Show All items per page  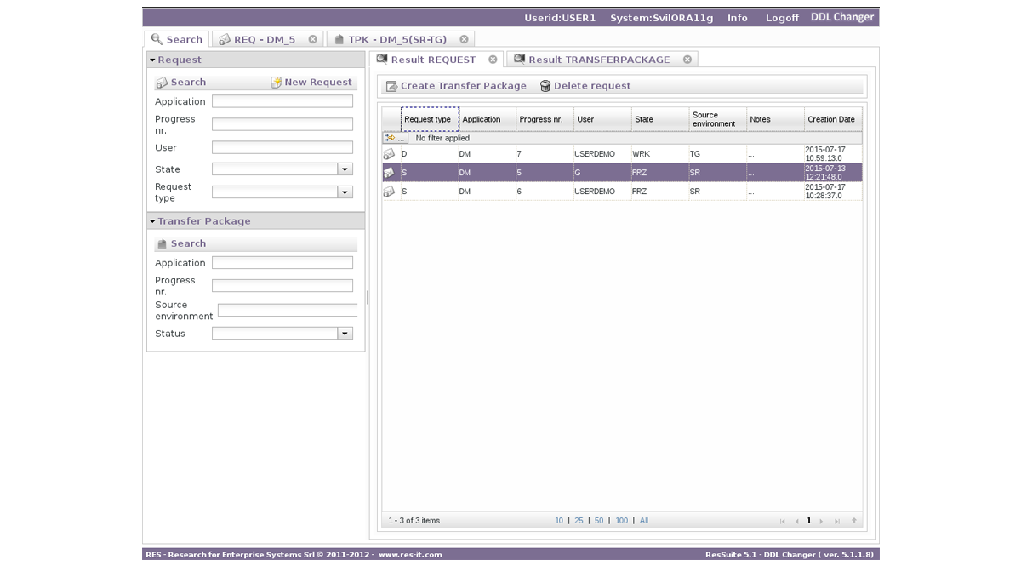pos(644,521)
